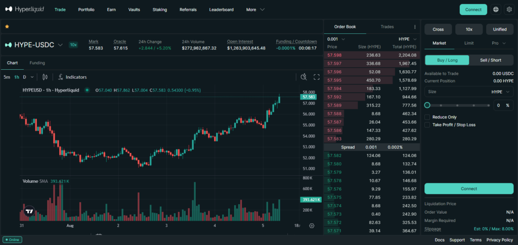
Task: Open the Terms link
Action: (476, 240)
